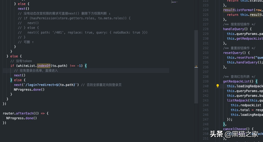This screenshot has height=142, width=263.
Task: Click this.resetForm call on line 234
Action: click(245, 58)
